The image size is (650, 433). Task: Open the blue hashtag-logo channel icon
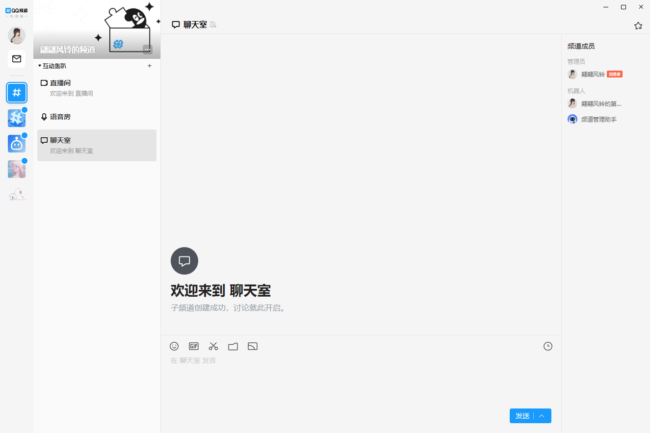pyautogui.click(x=17, y=118)
